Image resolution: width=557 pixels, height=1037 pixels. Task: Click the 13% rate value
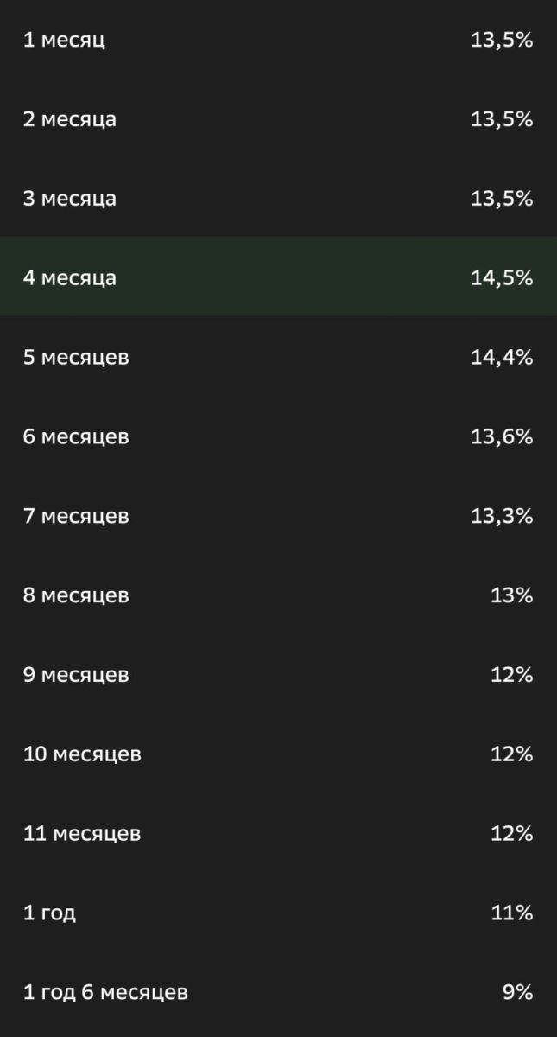coord(512,595)
